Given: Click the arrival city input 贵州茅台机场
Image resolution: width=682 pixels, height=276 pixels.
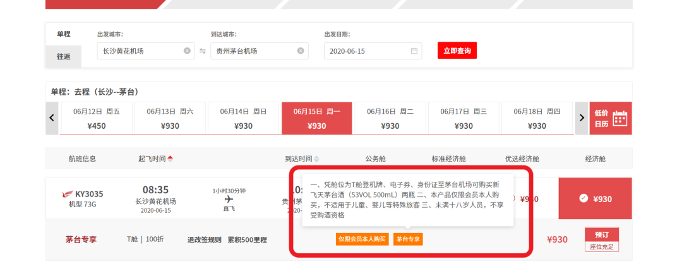Looking at the screenshot, I should 260,51.
